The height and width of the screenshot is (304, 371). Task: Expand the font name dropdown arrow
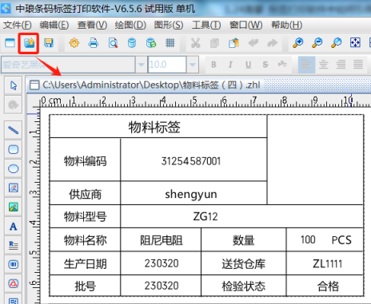coord(142,65)
